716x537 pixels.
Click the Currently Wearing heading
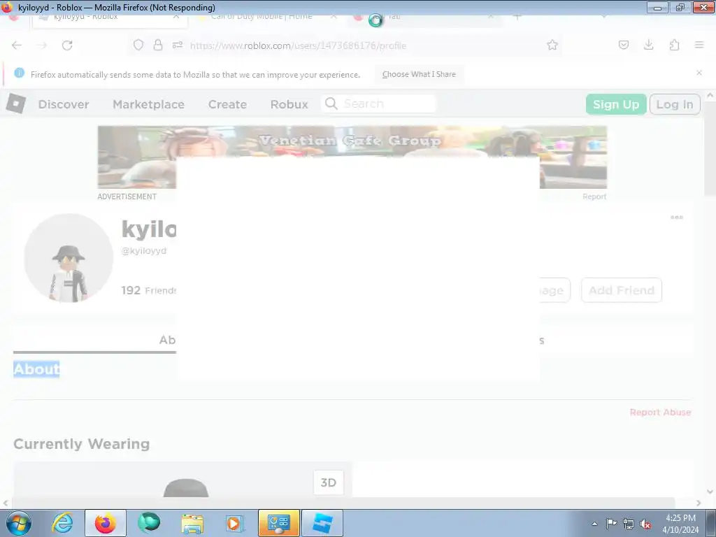(x=81, y=444)
